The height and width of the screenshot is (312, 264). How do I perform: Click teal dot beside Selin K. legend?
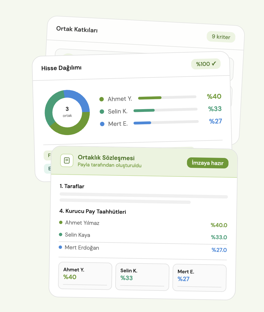point(102,112)
